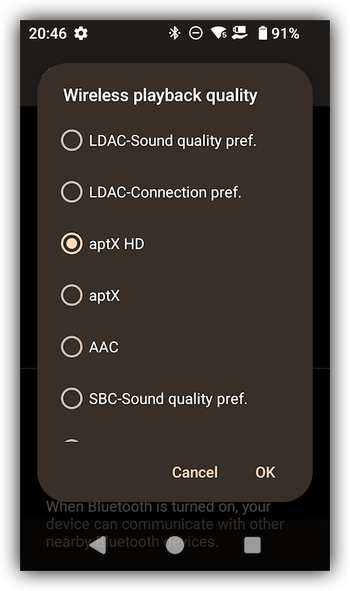Choose the AAC codec radio button
Screen dimensions: 350x591
pos(71,347)
